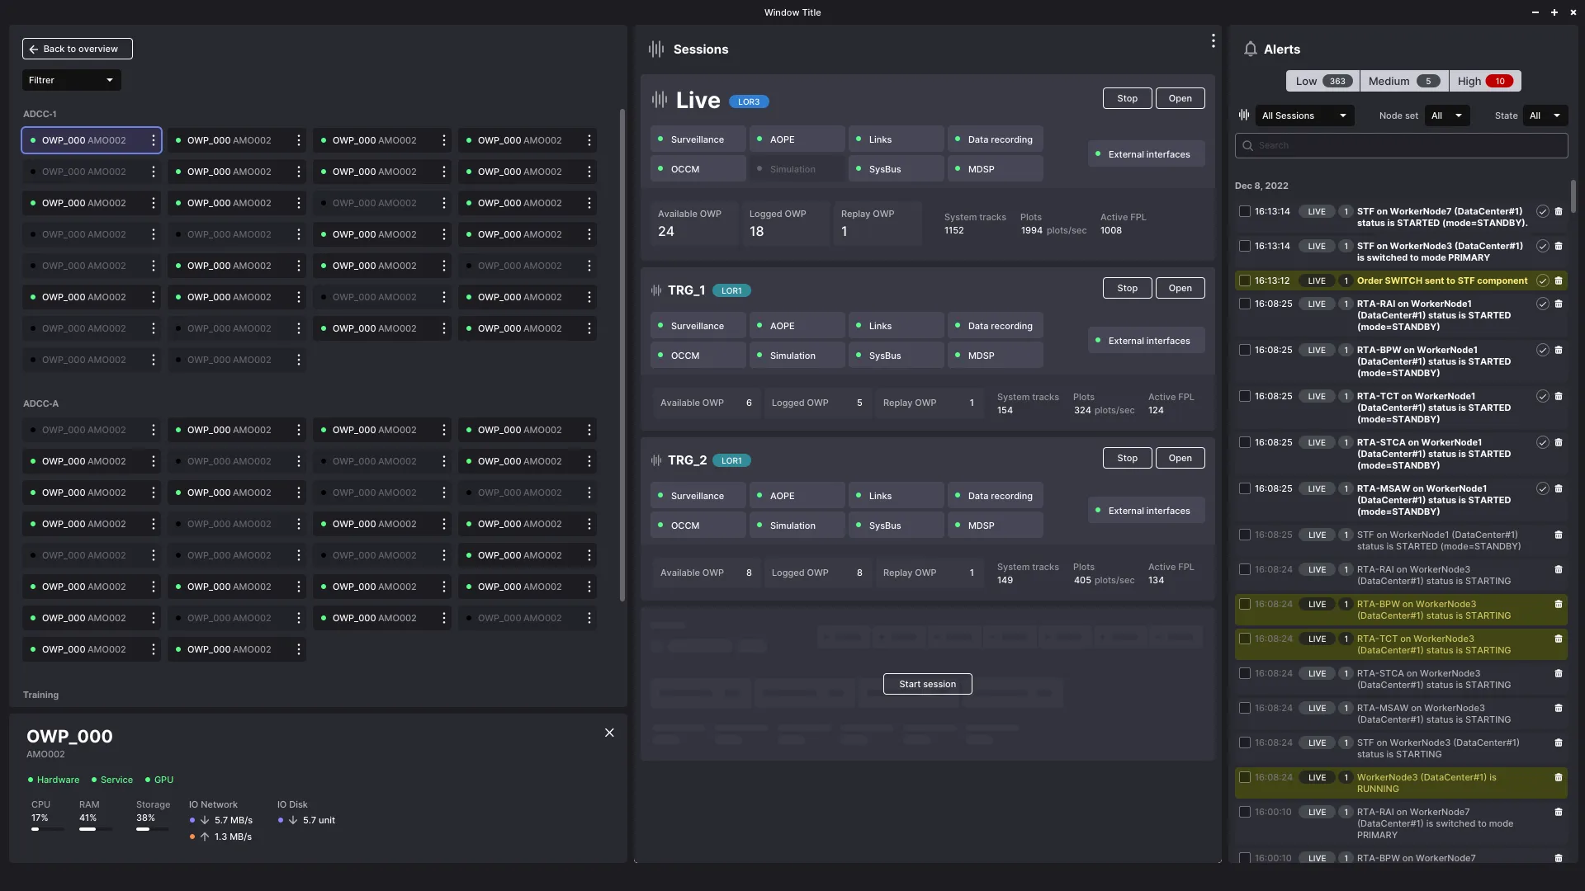Expand the Filtrer dropdown
1585x891 pixels.
point(72,80)
